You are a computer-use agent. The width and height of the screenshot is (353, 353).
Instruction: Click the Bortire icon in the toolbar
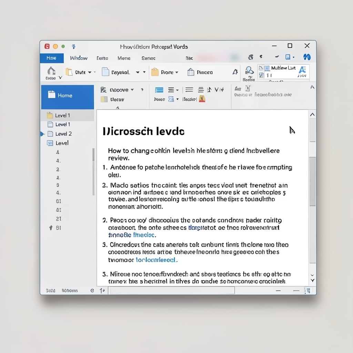[x=249, y=71]
